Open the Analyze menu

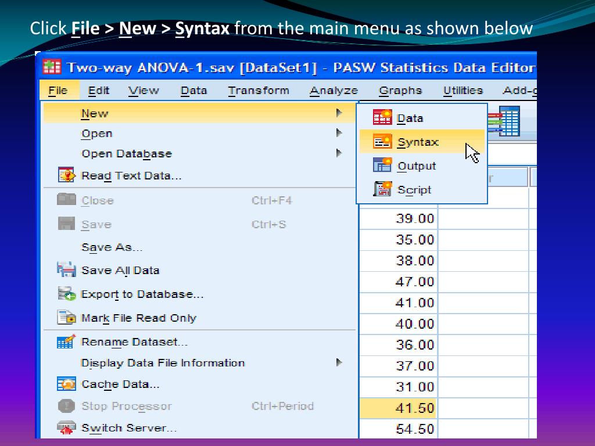click(x=334, y=90)
